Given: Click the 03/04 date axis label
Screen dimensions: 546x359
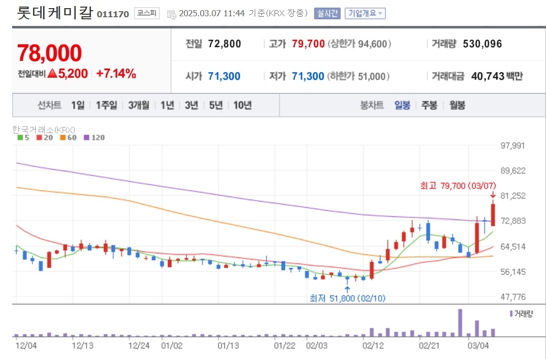Looking at the screenshot, I should click(478, 346).
